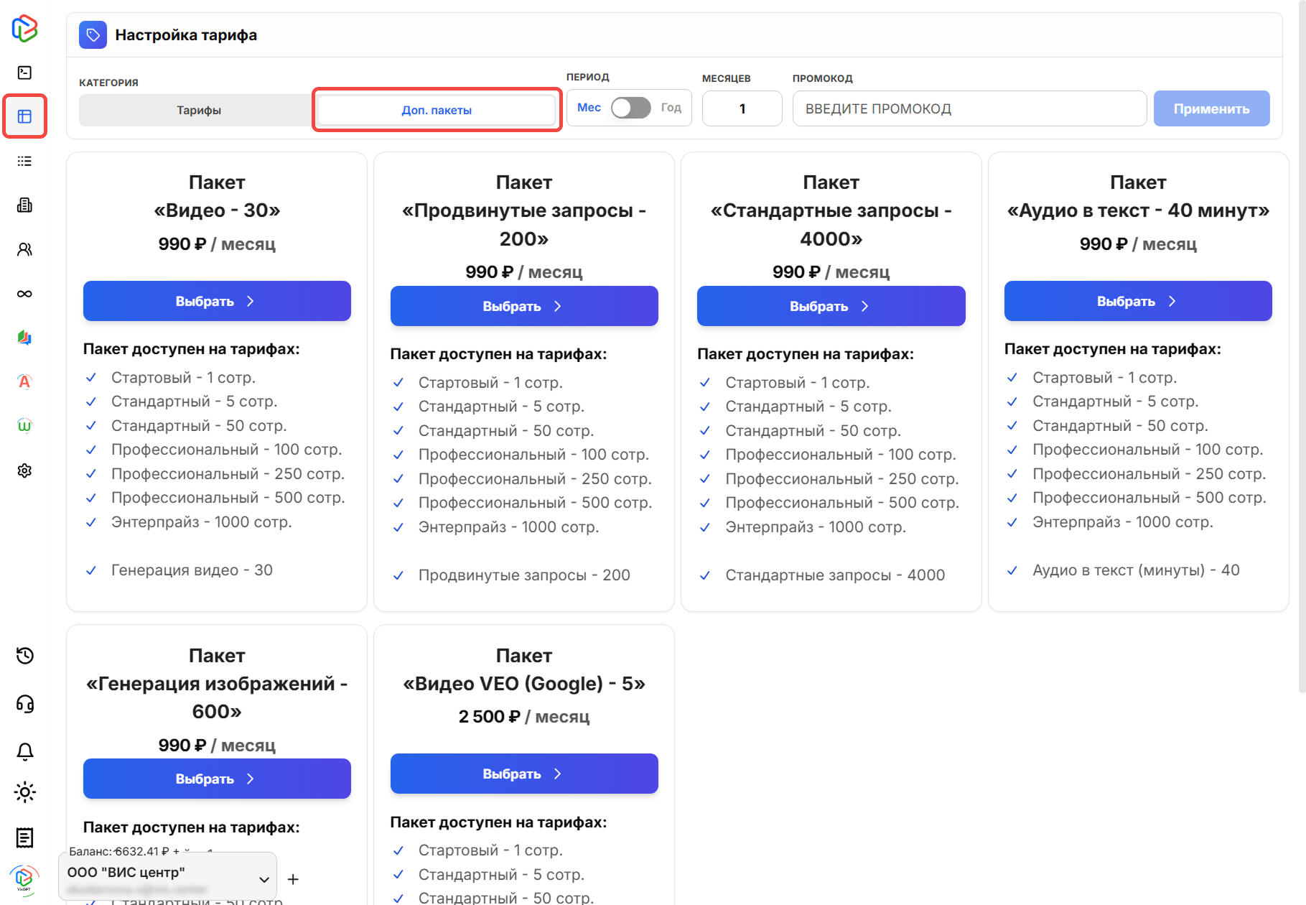Open the settings gear icon in sidebar
This screenshot has width=1306, height=905.
24,470
